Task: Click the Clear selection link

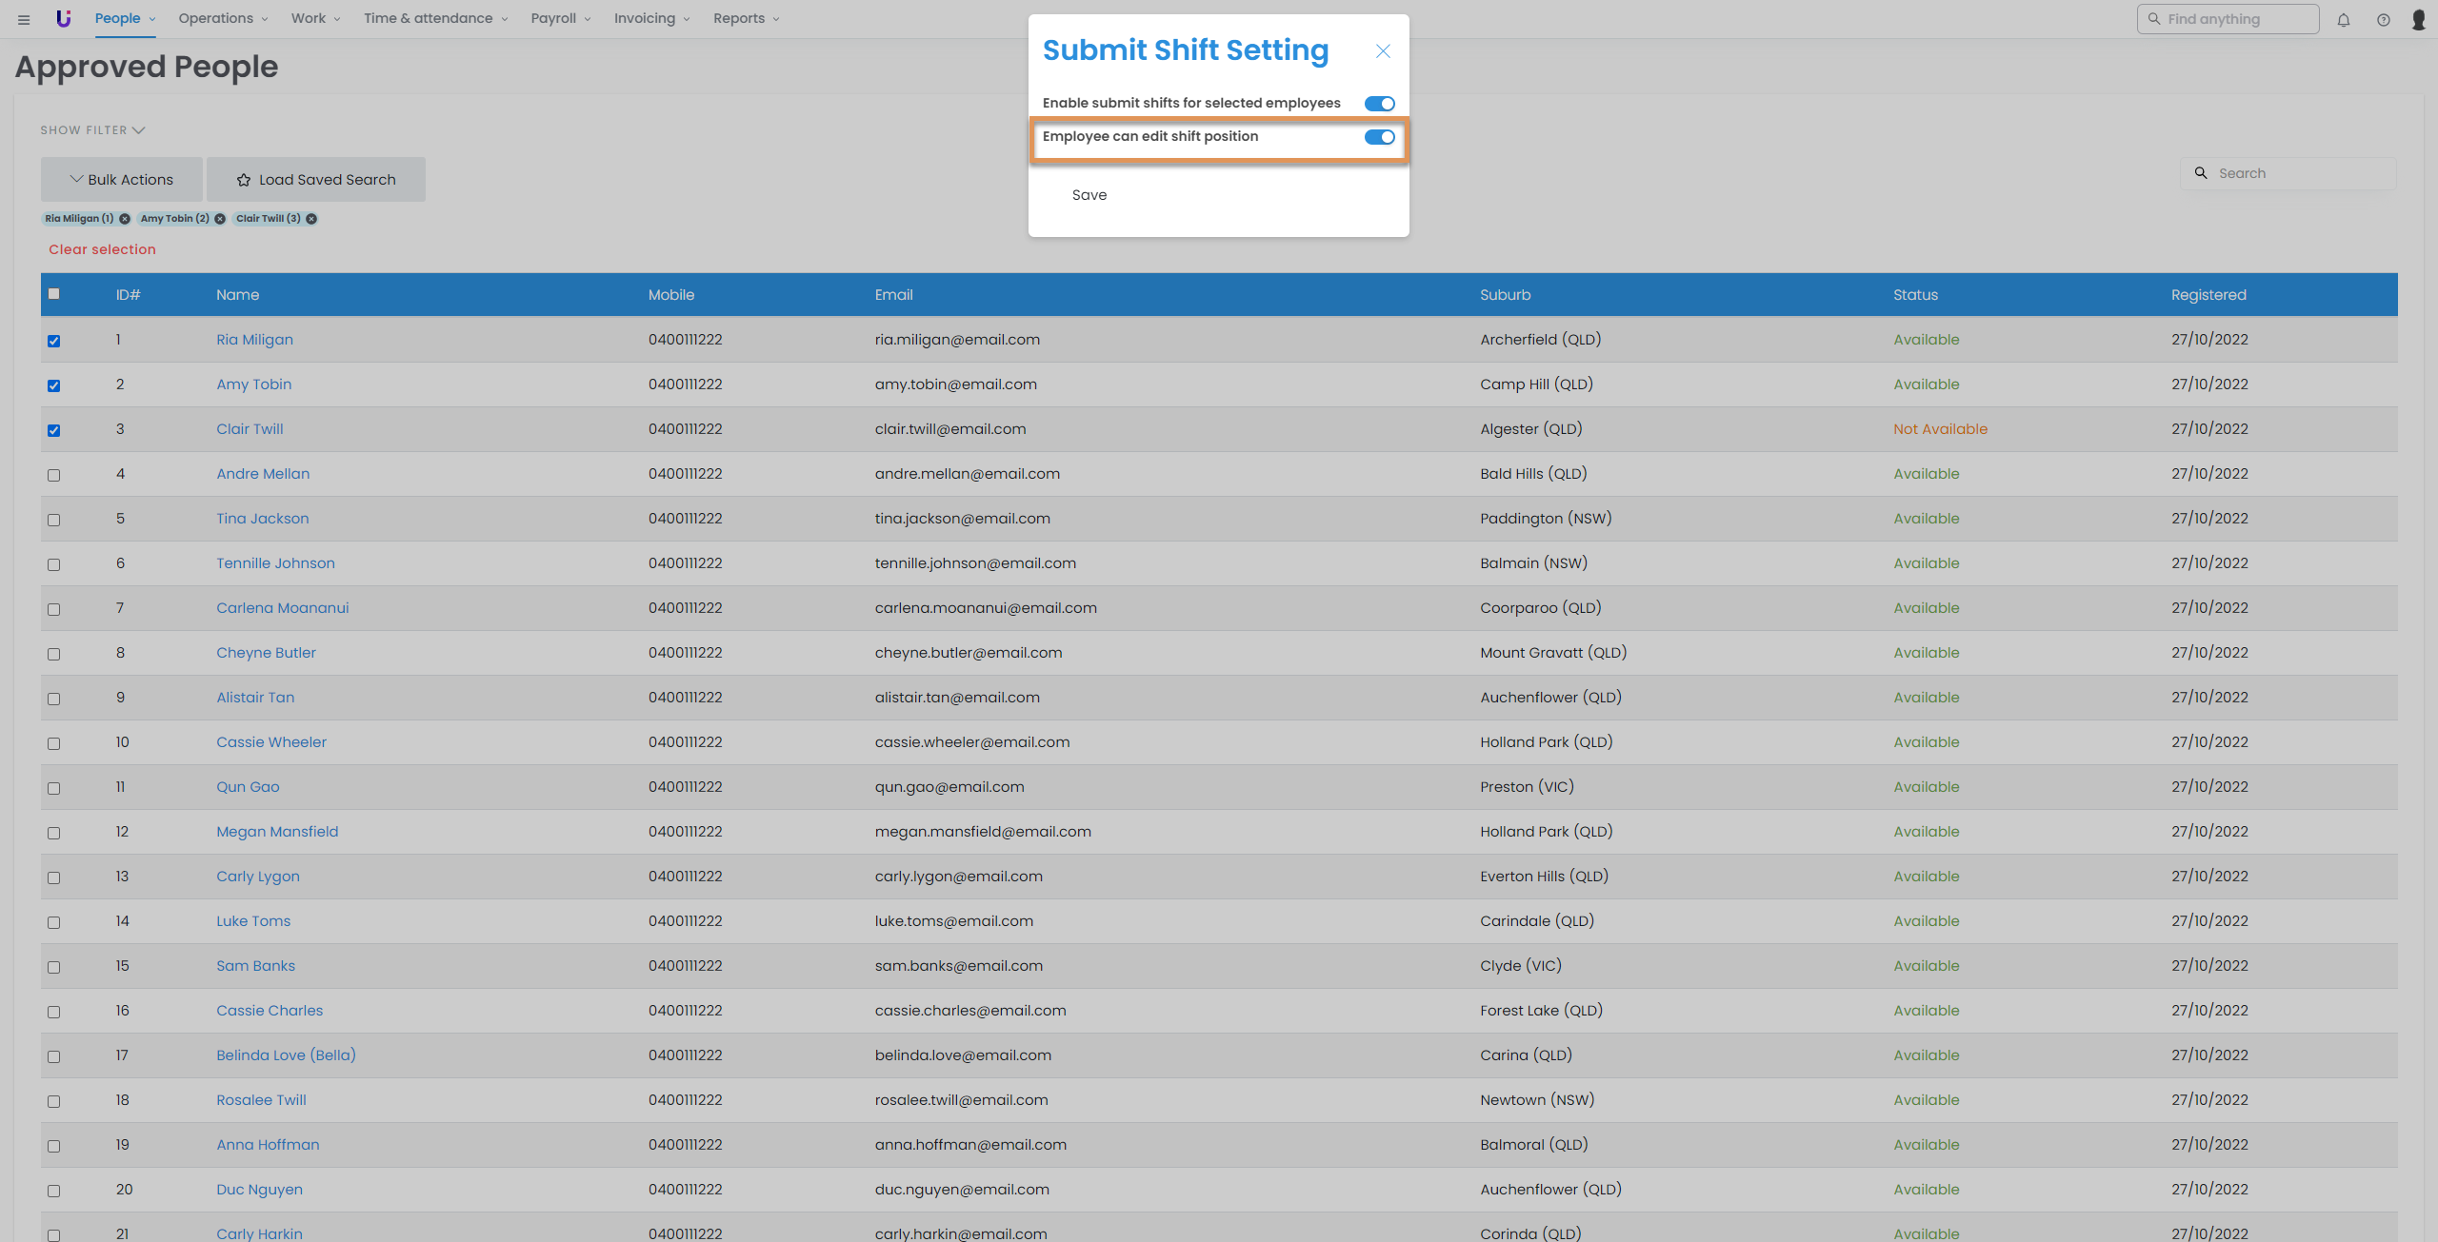Action: [102, 249]
